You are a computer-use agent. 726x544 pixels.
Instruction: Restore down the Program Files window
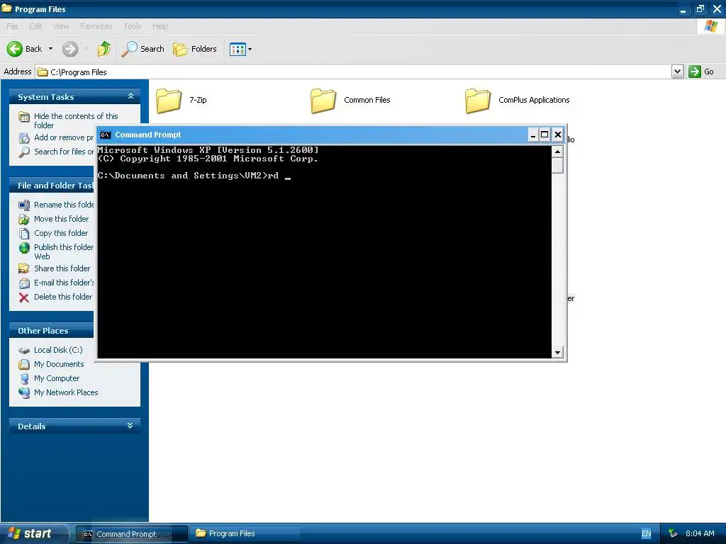pos(700,8)
